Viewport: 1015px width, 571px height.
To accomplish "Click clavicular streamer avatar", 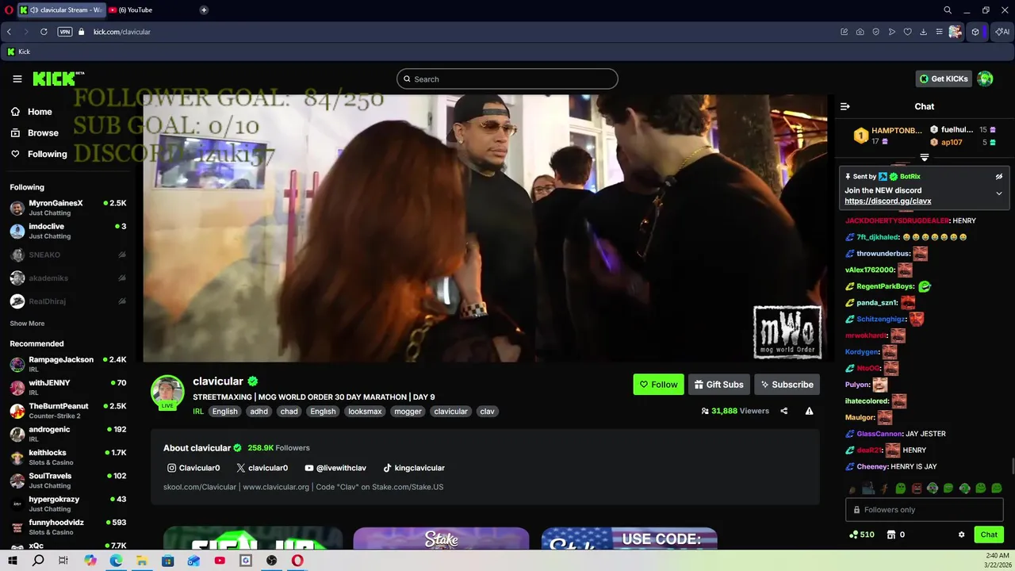I will pos(167,392).
